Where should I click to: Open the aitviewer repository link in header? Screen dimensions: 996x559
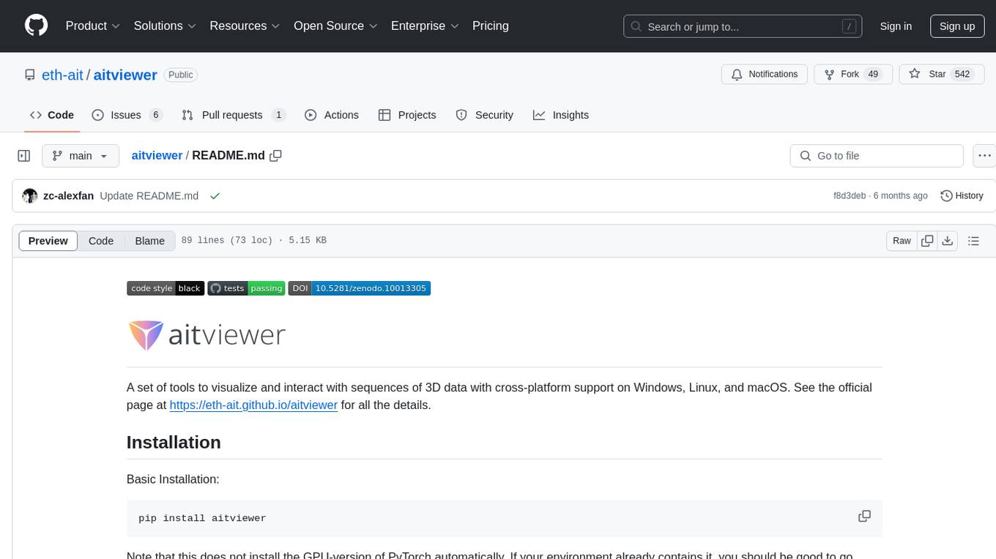click(125, 75)
